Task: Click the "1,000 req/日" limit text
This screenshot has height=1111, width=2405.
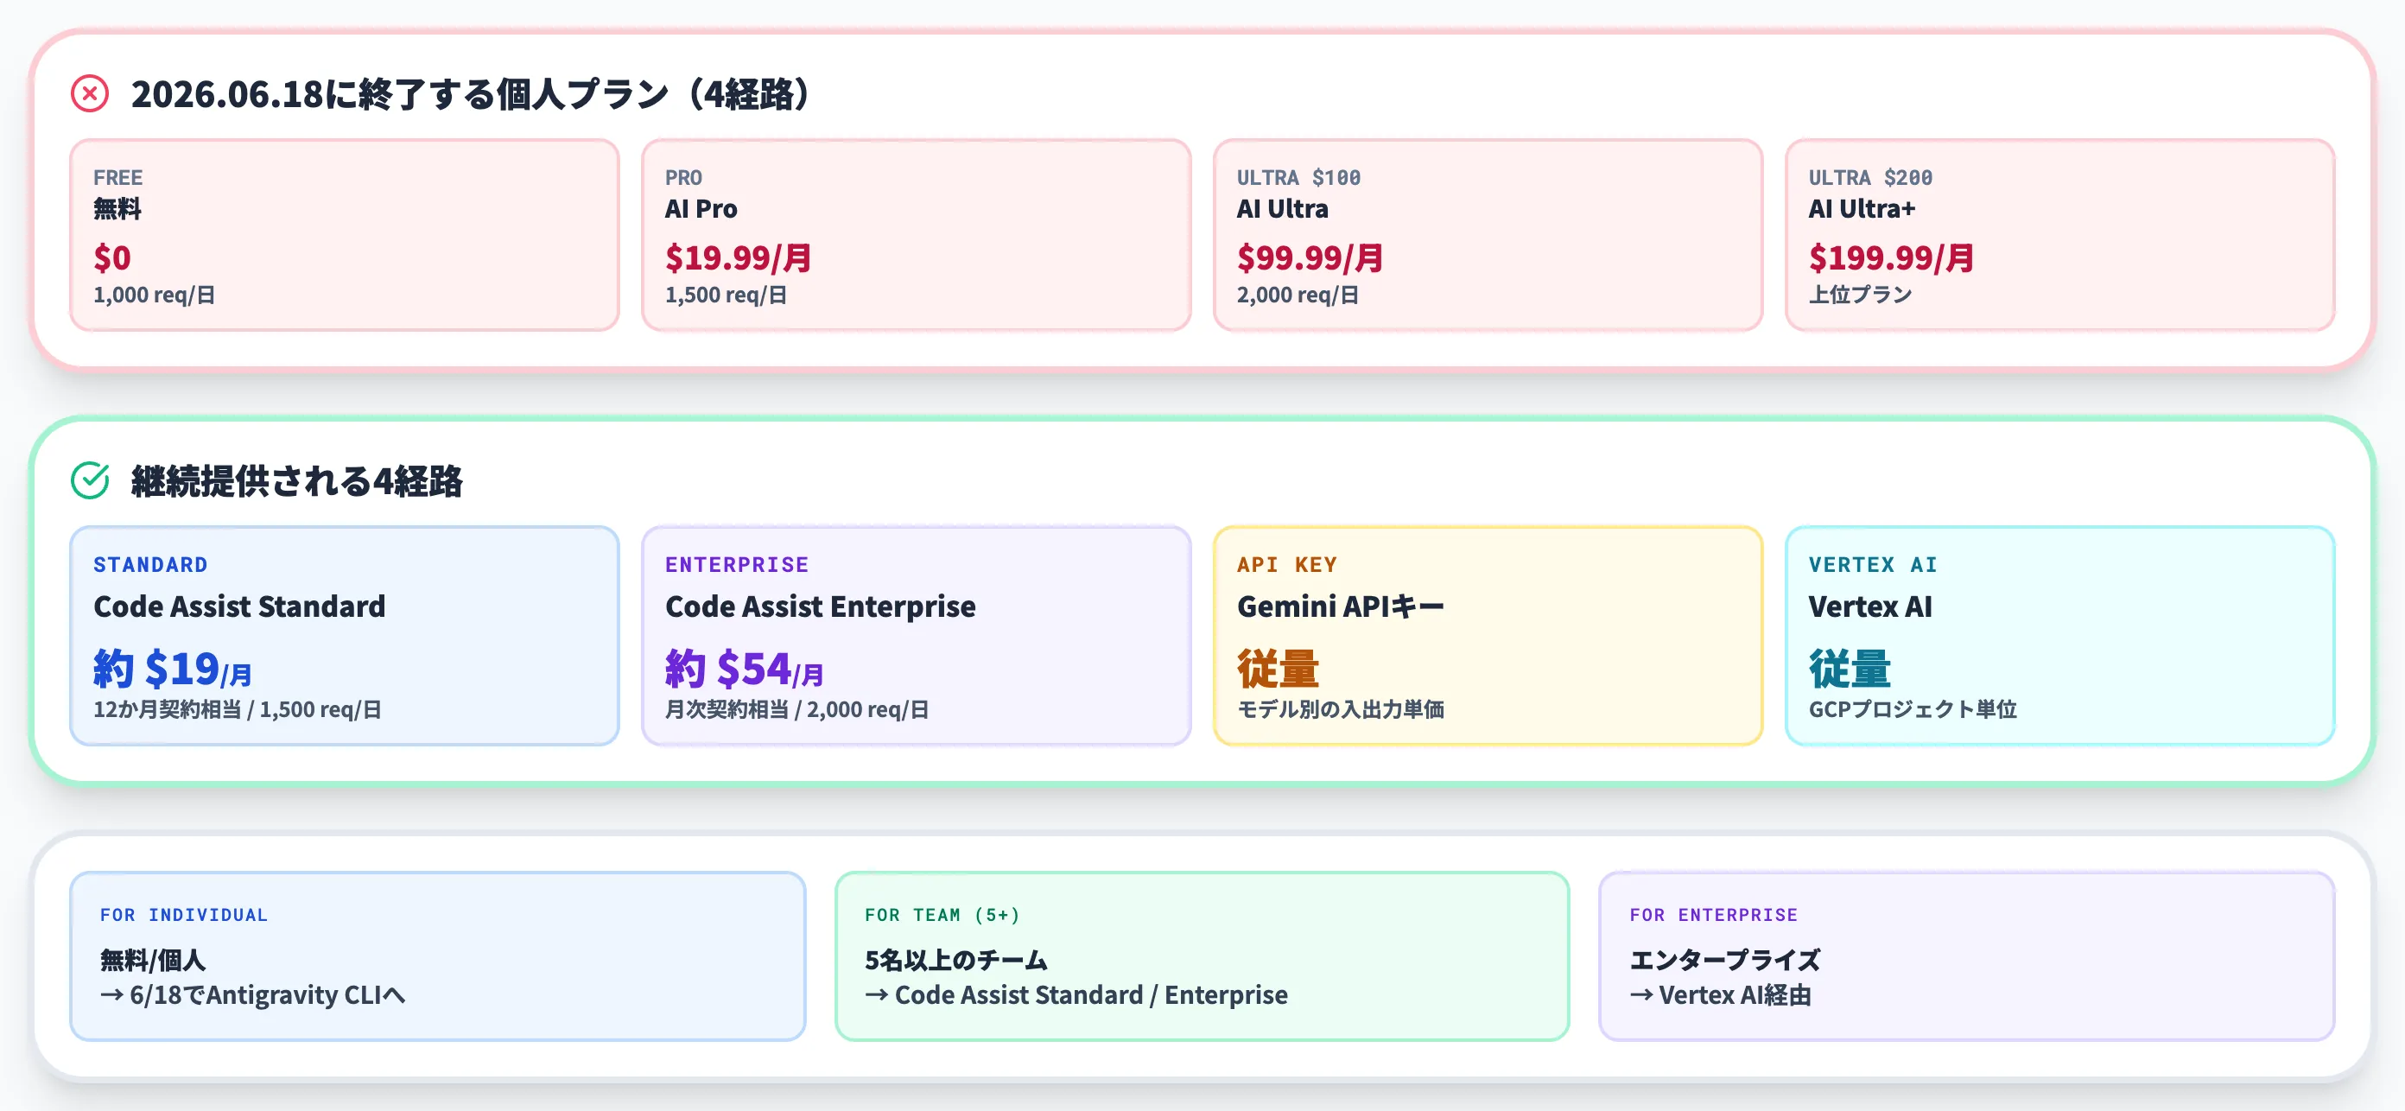Action: pyautogui.click(x=154, y=294)
